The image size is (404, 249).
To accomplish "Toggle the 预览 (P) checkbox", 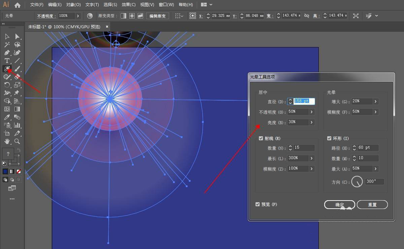I will coord(258,204).
